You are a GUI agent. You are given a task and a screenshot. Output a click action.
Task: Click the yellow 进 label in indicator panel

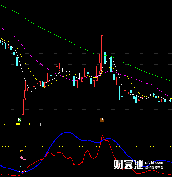point(21,135)
